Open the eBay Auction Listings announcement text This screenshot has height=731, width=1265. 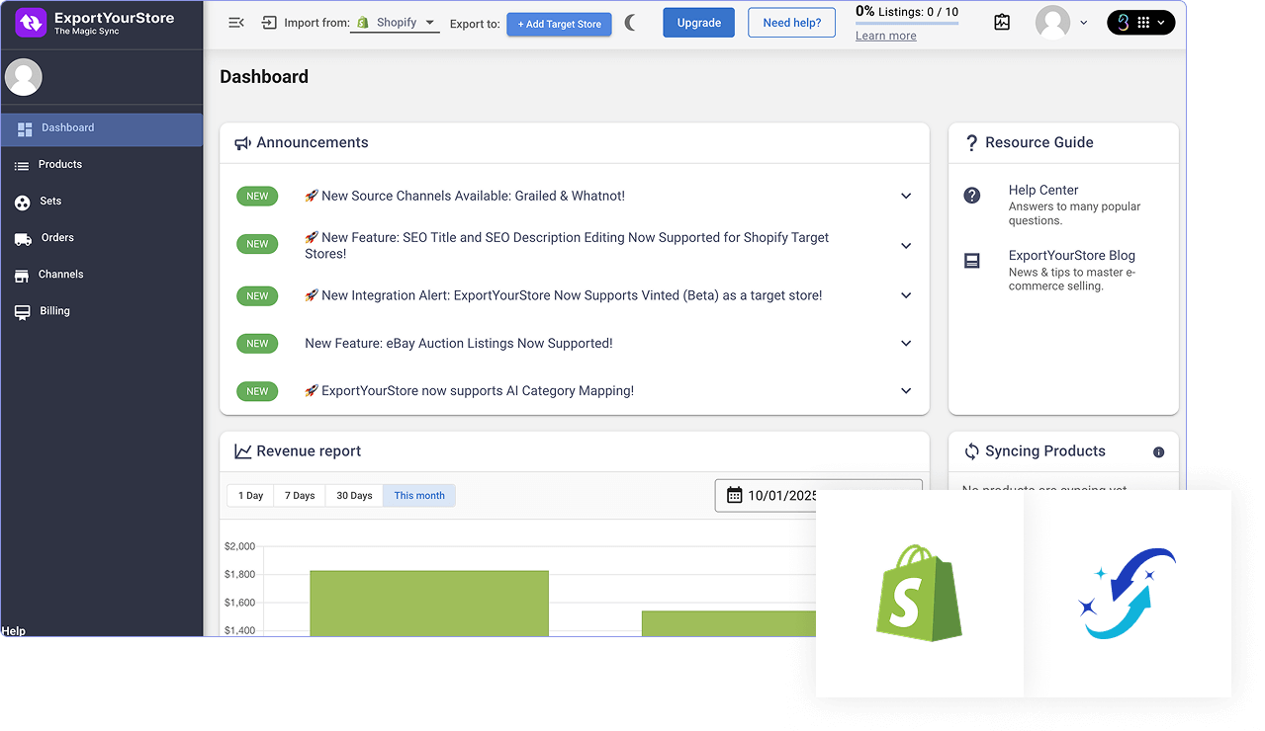[459, 343]
